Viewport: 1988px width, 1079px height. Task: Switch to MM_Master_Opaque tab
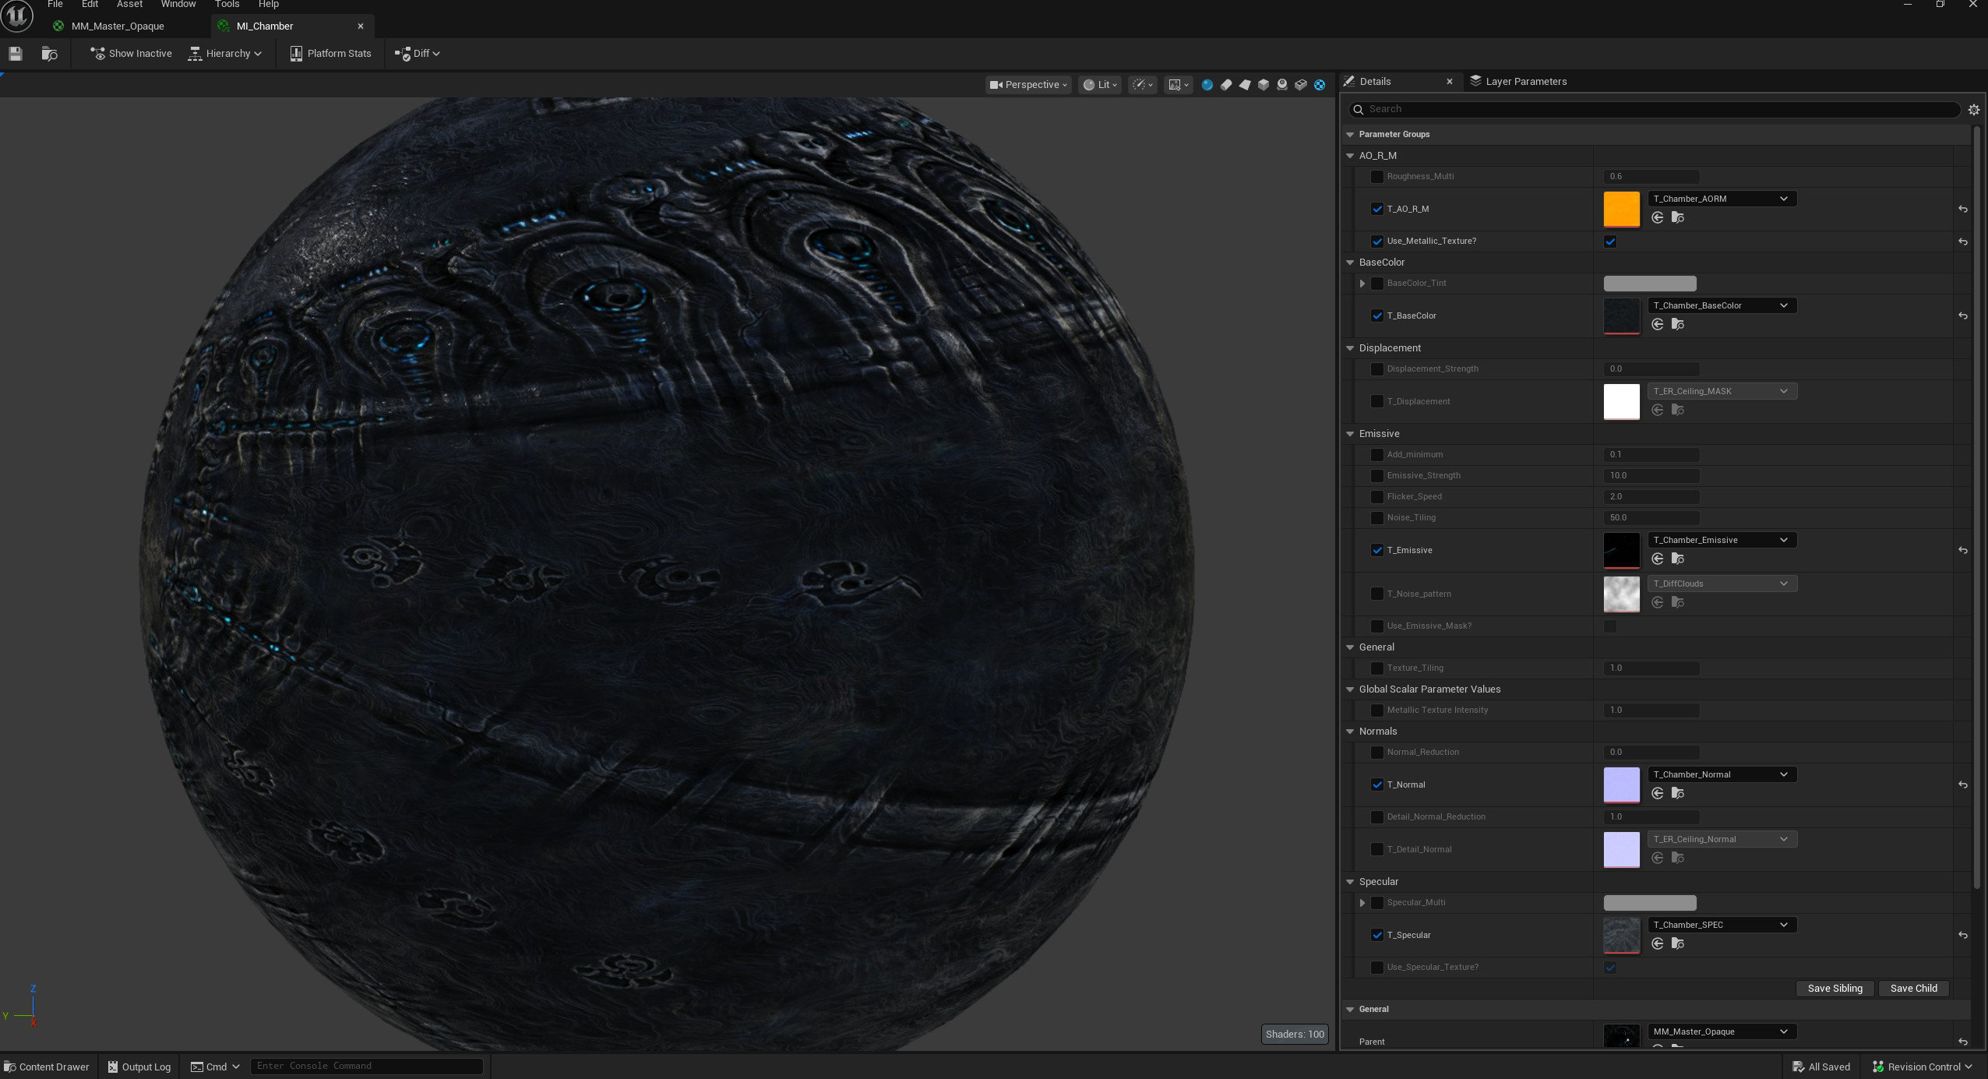coord(117,26)
